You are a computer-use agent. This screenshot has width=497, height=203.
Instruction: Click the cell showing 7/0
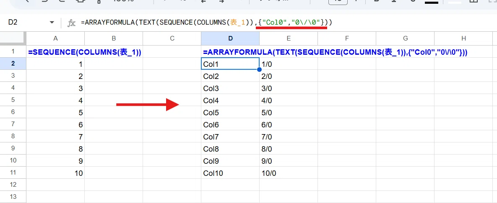(x=289, y=137)
